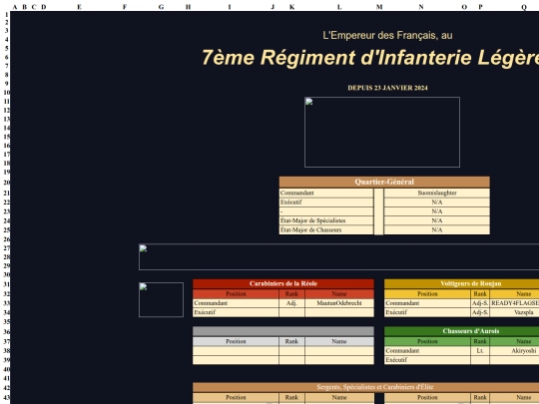Select the "Vazspla" name cell
Screen dimensions: 539x404
pos(515,312)
